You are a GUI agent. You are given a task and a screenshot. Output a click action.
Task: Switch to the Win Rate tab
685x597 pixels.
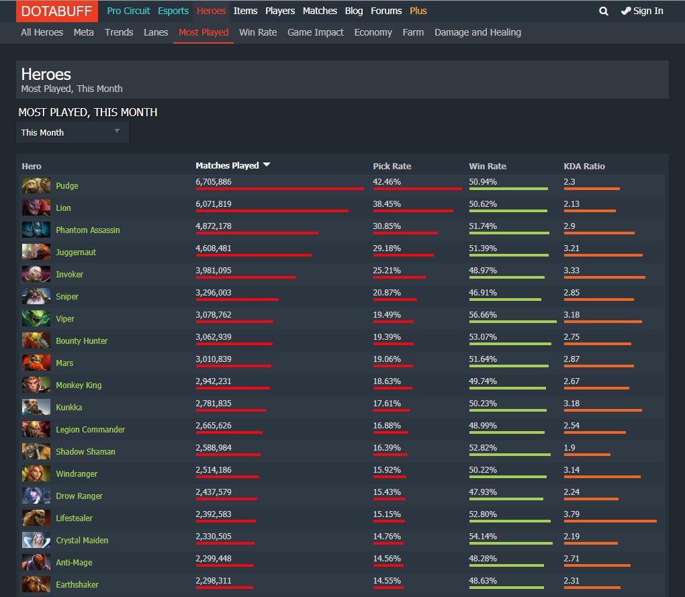point(258,32)
